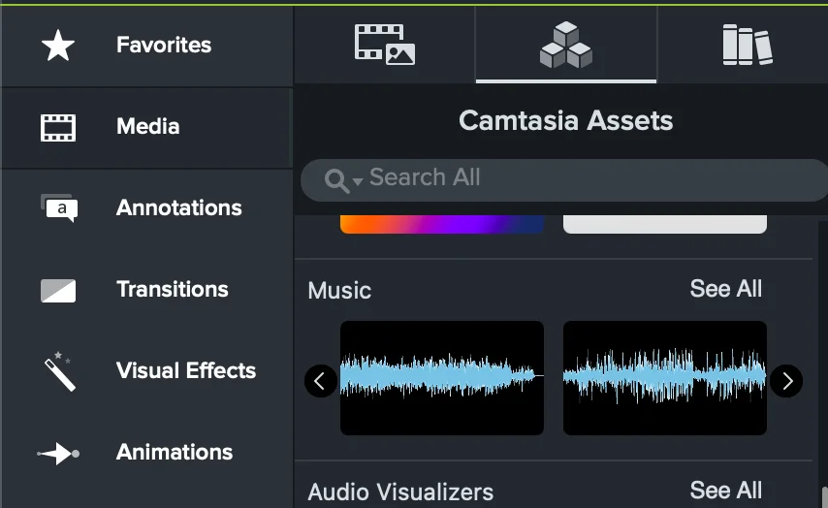Switch to the Camtasia Assets cubes tab
This screenshot has width=828, height=508.
[x=566, y=45]
